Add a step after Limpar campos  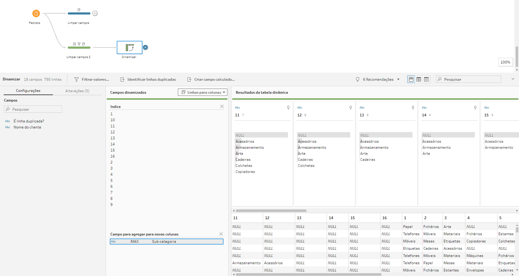pos(95,13)
